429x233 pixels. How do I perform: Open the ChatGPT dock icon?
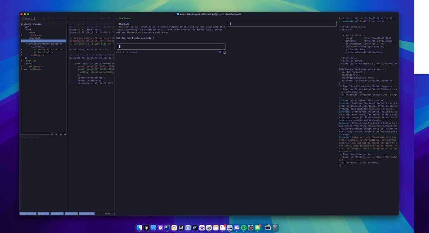(208, 228)
